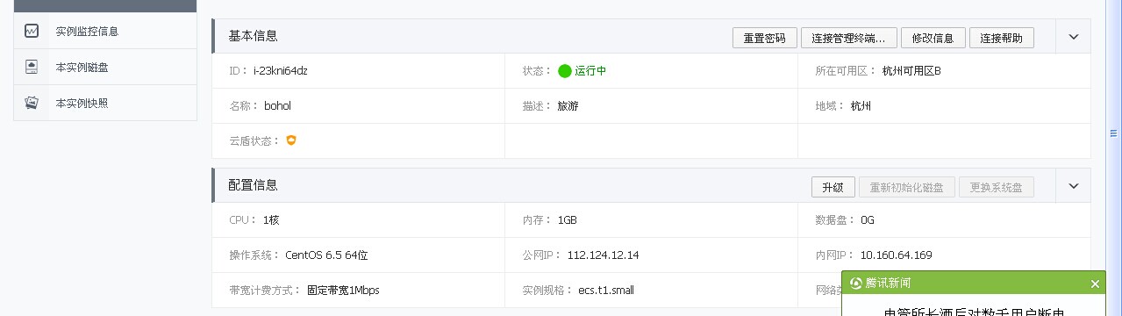Image resolution: width=1122 pixels, height=316 pixels.
Task: Click the snapshot icon beside 本实例快照
Action: [x=32, y=103]
